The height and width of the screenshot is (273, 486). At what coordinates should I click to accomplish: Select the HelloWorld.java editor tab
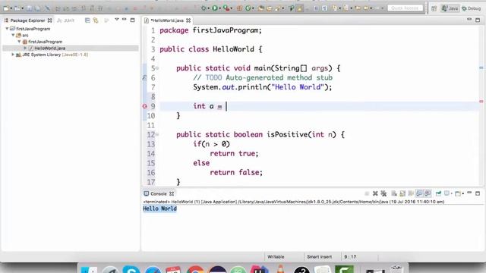tap(167, 20)
